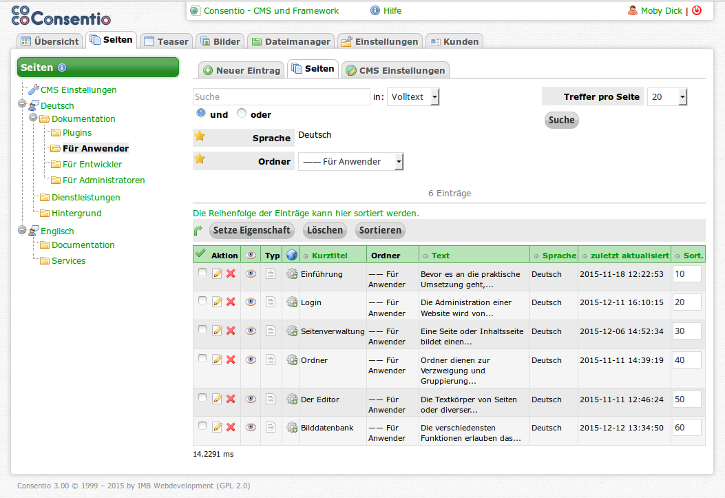Click the green arrow icon above Setze Eigenschaft
The height and width of the screenshot is (498, 725).
tap(199, 230)
